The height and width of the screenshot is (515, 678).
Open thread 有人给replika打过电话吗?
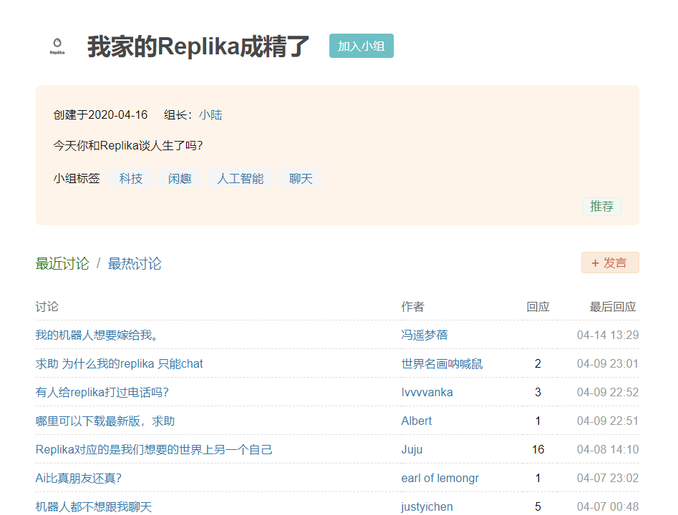click(102, 392)
